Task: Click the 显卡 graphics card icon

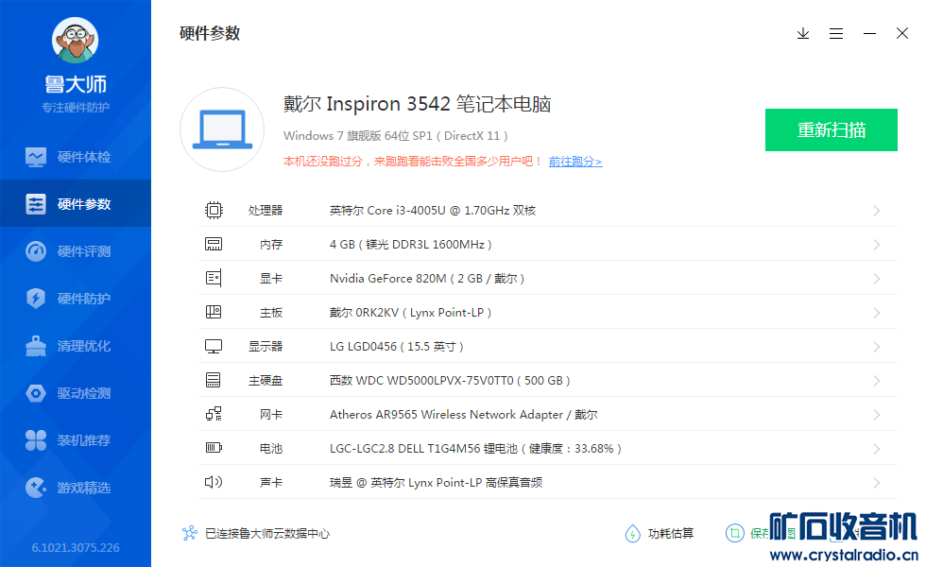Action: coord(214,278)
